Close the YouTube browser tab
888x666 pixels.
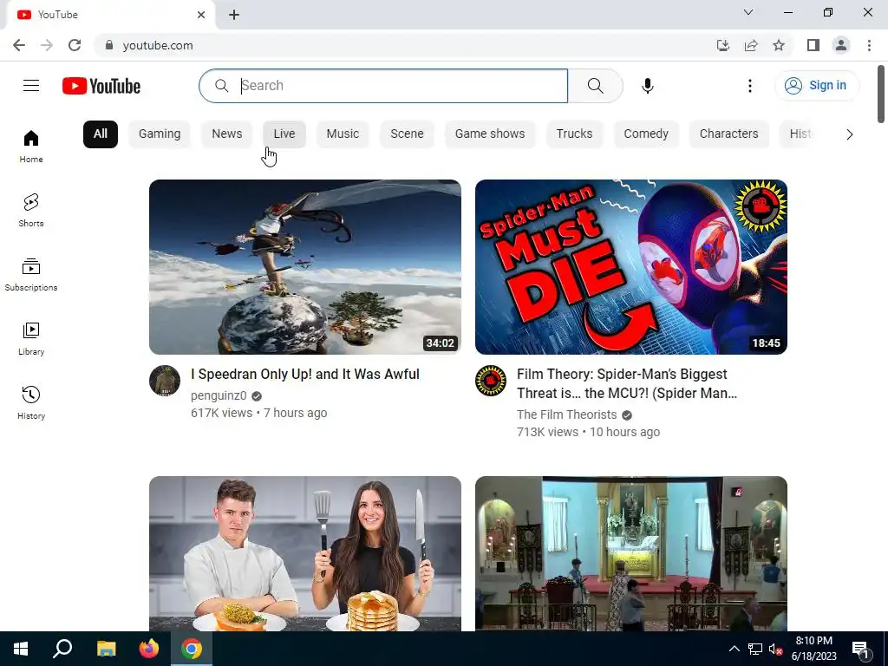[201, 15]
